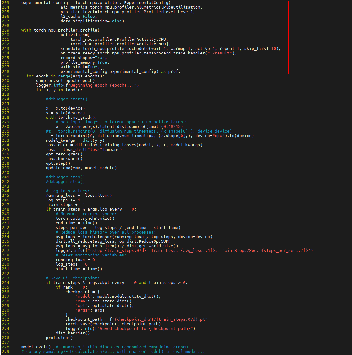Image resolution: width=352 pixels, height=355 pixels.
Task: Click 'profiler_level=...ProfilerLevel.Level1,' on line 205
Action: coord(128,12)
